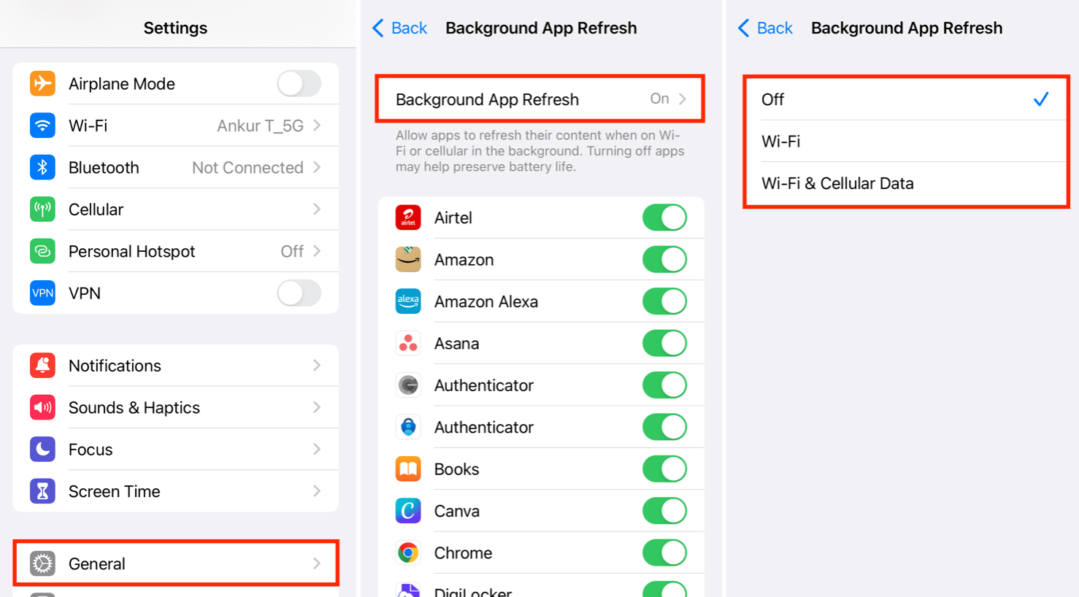Screen dimensions: 1079x597
Task: Turn off the Books refresh toggle
Action: coord(664,469)
